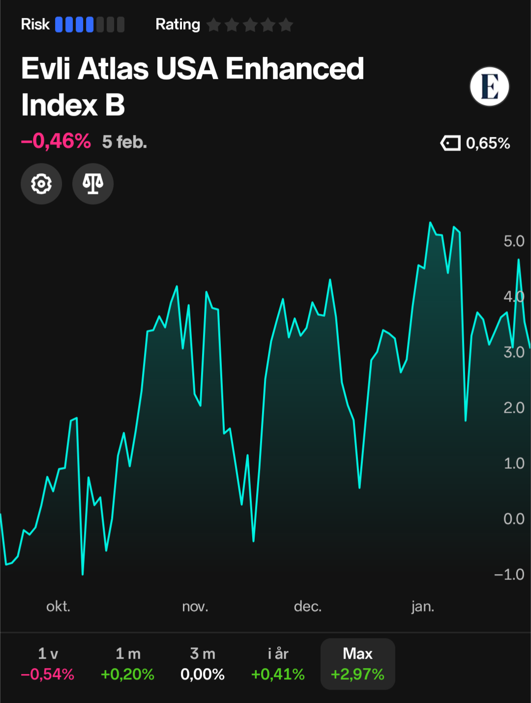Select the 1 v time period
The height and width of the screenshot is (703, 531).
click(x=48, y=664)
